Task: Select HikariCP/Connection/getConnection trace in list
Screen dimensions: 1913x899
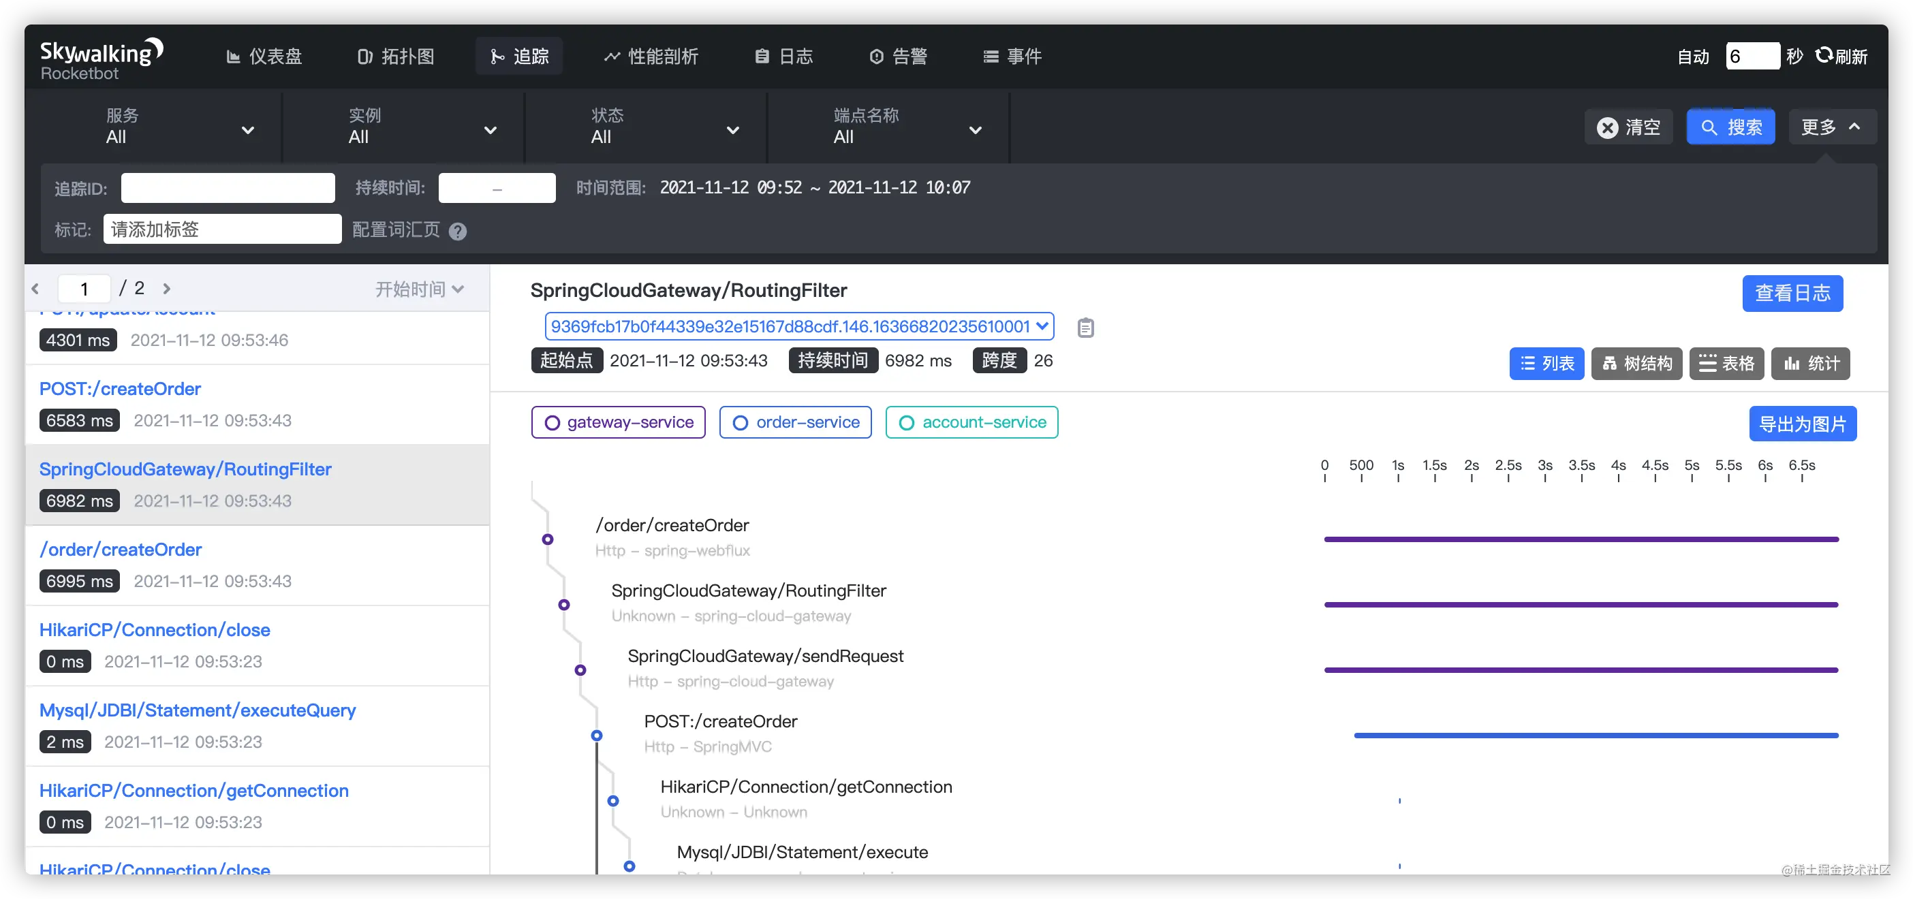Action: tap(257, 806)
